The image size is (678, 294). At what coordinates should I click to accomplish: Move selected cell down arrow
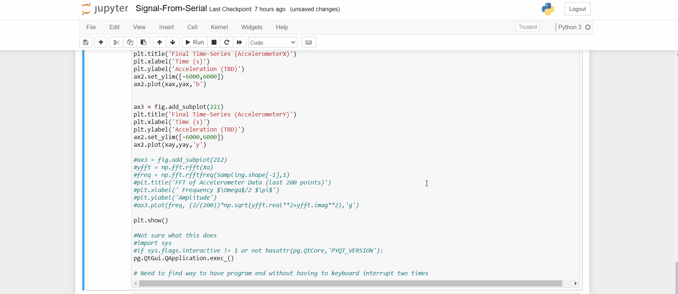[173, 43]
